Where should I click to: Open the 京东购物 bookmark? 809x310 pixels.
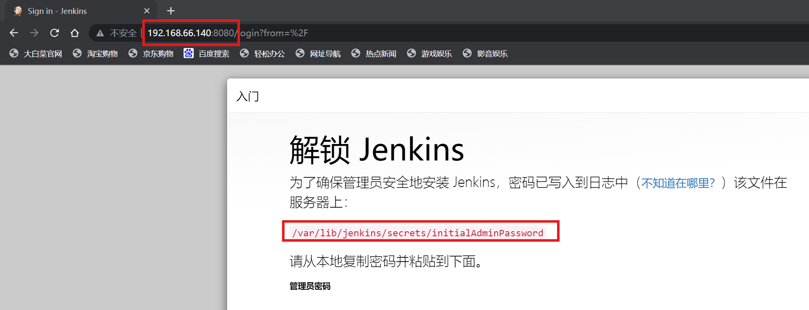pos(151,53)
